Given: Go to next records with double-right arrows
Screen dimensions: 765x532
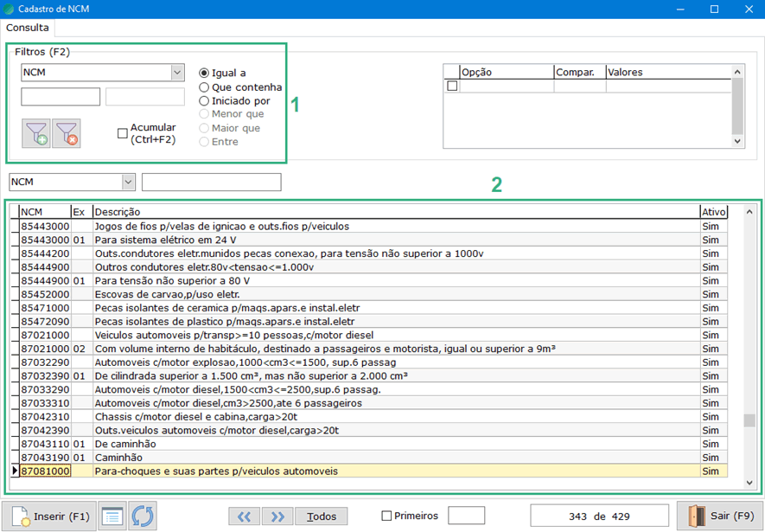Looking at the screenshot, I should [x=277, y=516].
